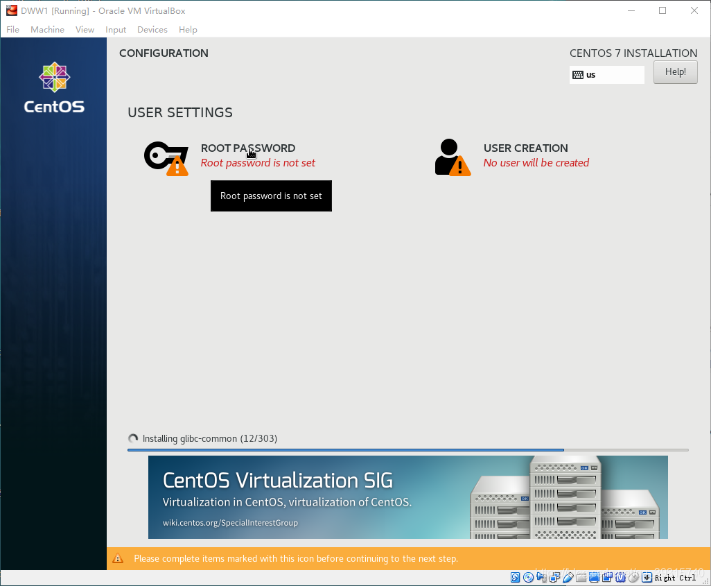
Task: Click mouse integration status icon
Action: (633, 578)
